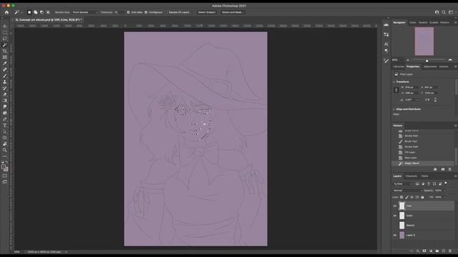This screenshot has width=458, height=257.
Task: Open the layer blending mode dropdown
Action: (x=407, y=191)
